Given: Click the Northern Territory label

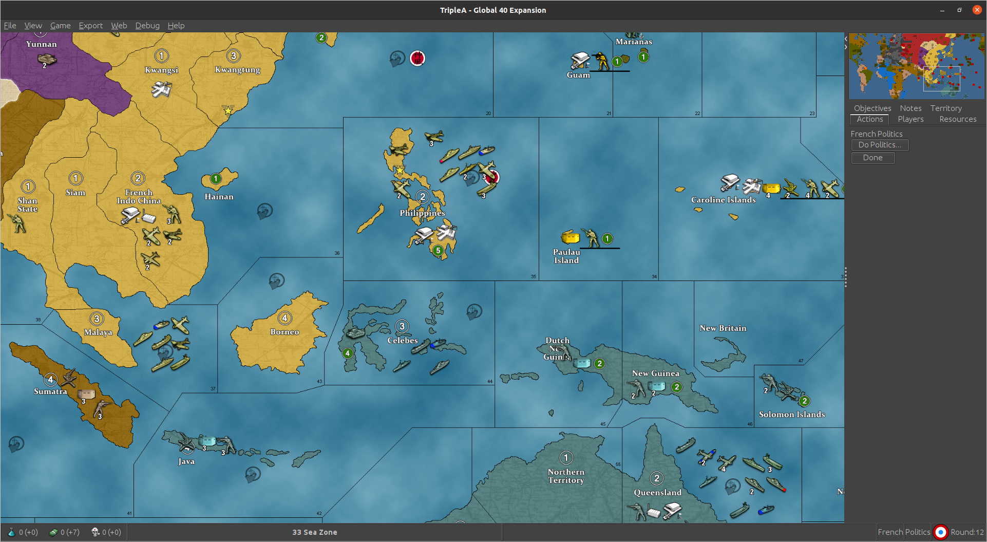Looking at the screenshot, I should 565,476.
